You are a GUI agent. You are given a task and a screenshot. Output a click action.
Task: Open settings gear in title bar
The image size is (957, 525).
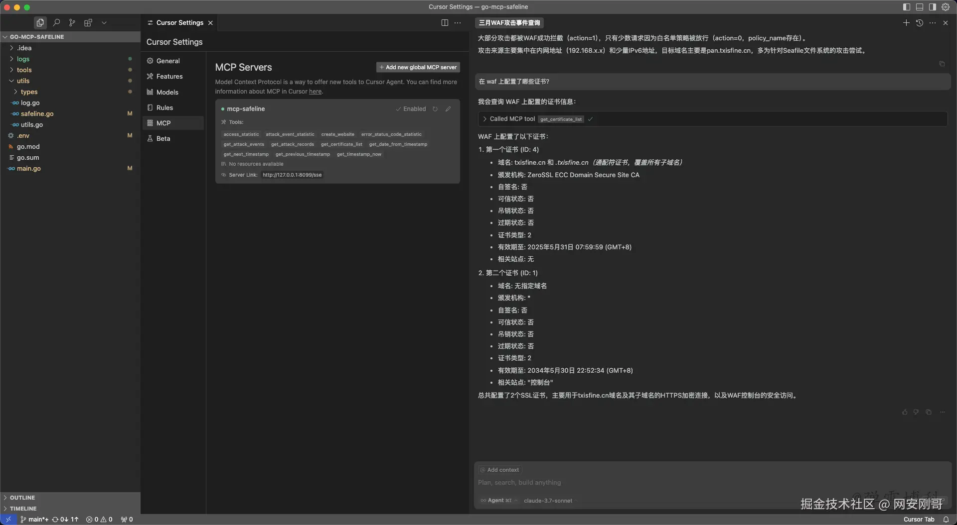click(946, 7)
